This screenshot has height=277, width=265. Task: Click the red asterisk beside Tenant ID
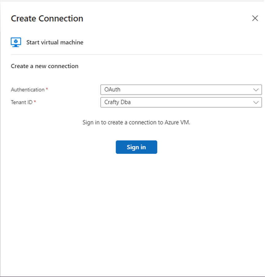click(35, 102)
